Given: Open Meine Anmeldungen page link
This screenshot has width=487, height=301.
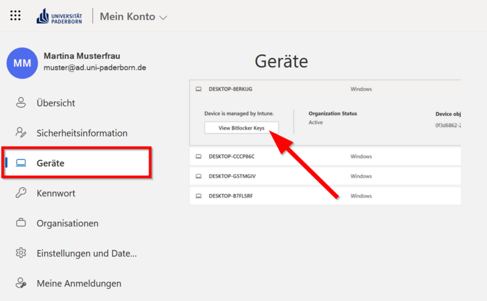Looking at the screenshot, I should pos(79,283).
